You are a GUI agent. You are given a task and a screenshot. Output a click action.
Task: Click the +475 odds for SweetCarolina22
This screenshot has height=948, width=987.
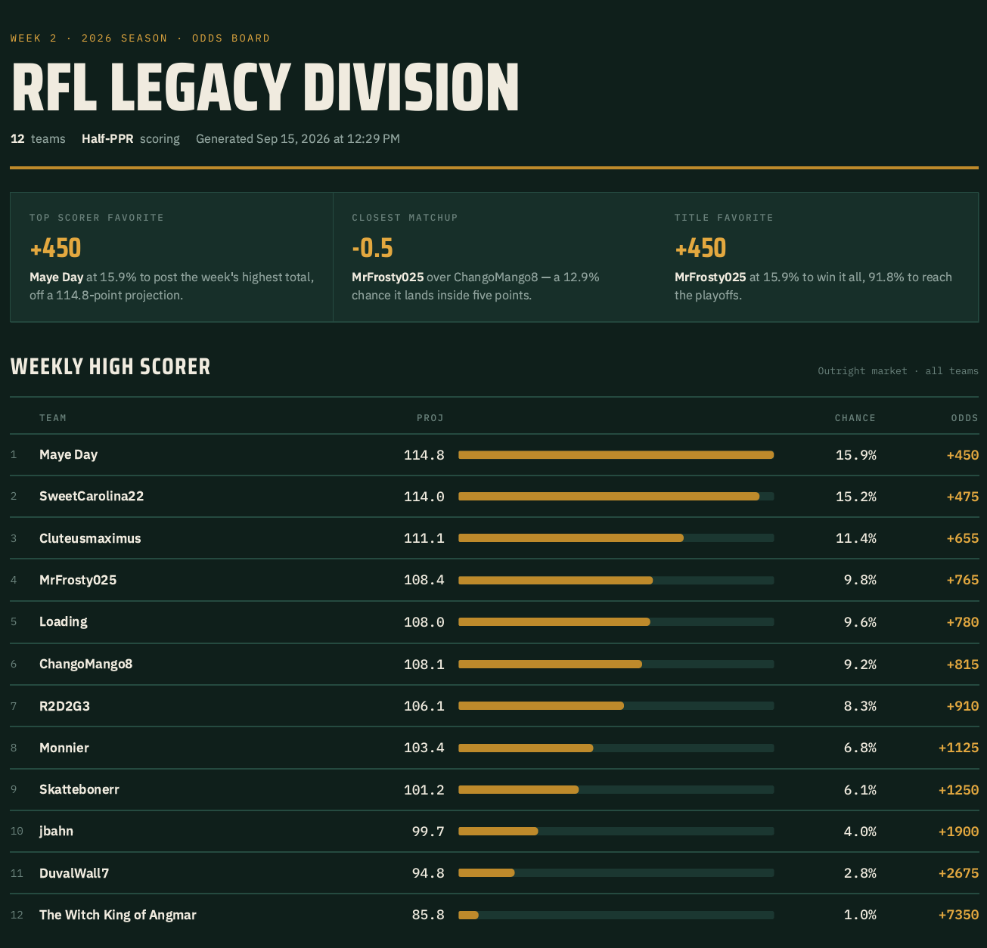click(962, 497)
